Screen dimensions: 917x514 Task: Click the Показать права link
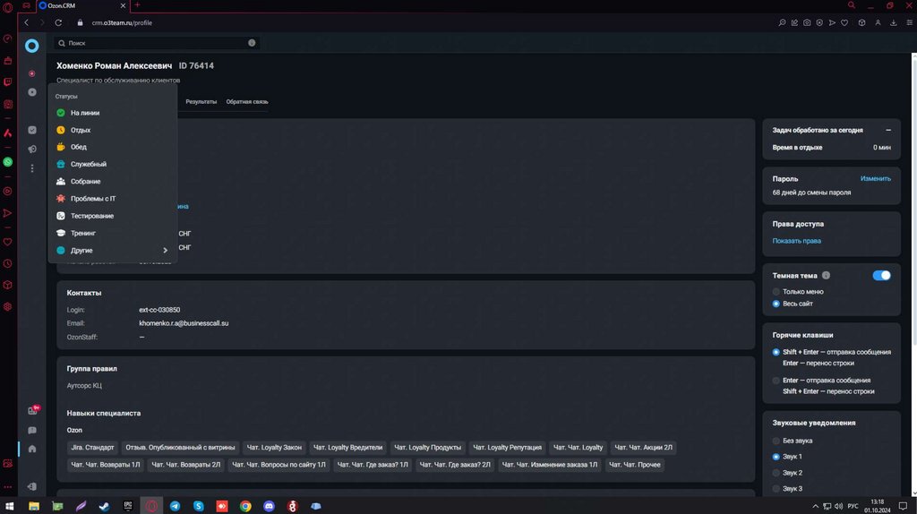(x=796, y=241)
